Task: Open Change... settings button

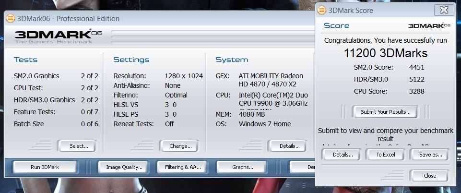Action: 179,146
